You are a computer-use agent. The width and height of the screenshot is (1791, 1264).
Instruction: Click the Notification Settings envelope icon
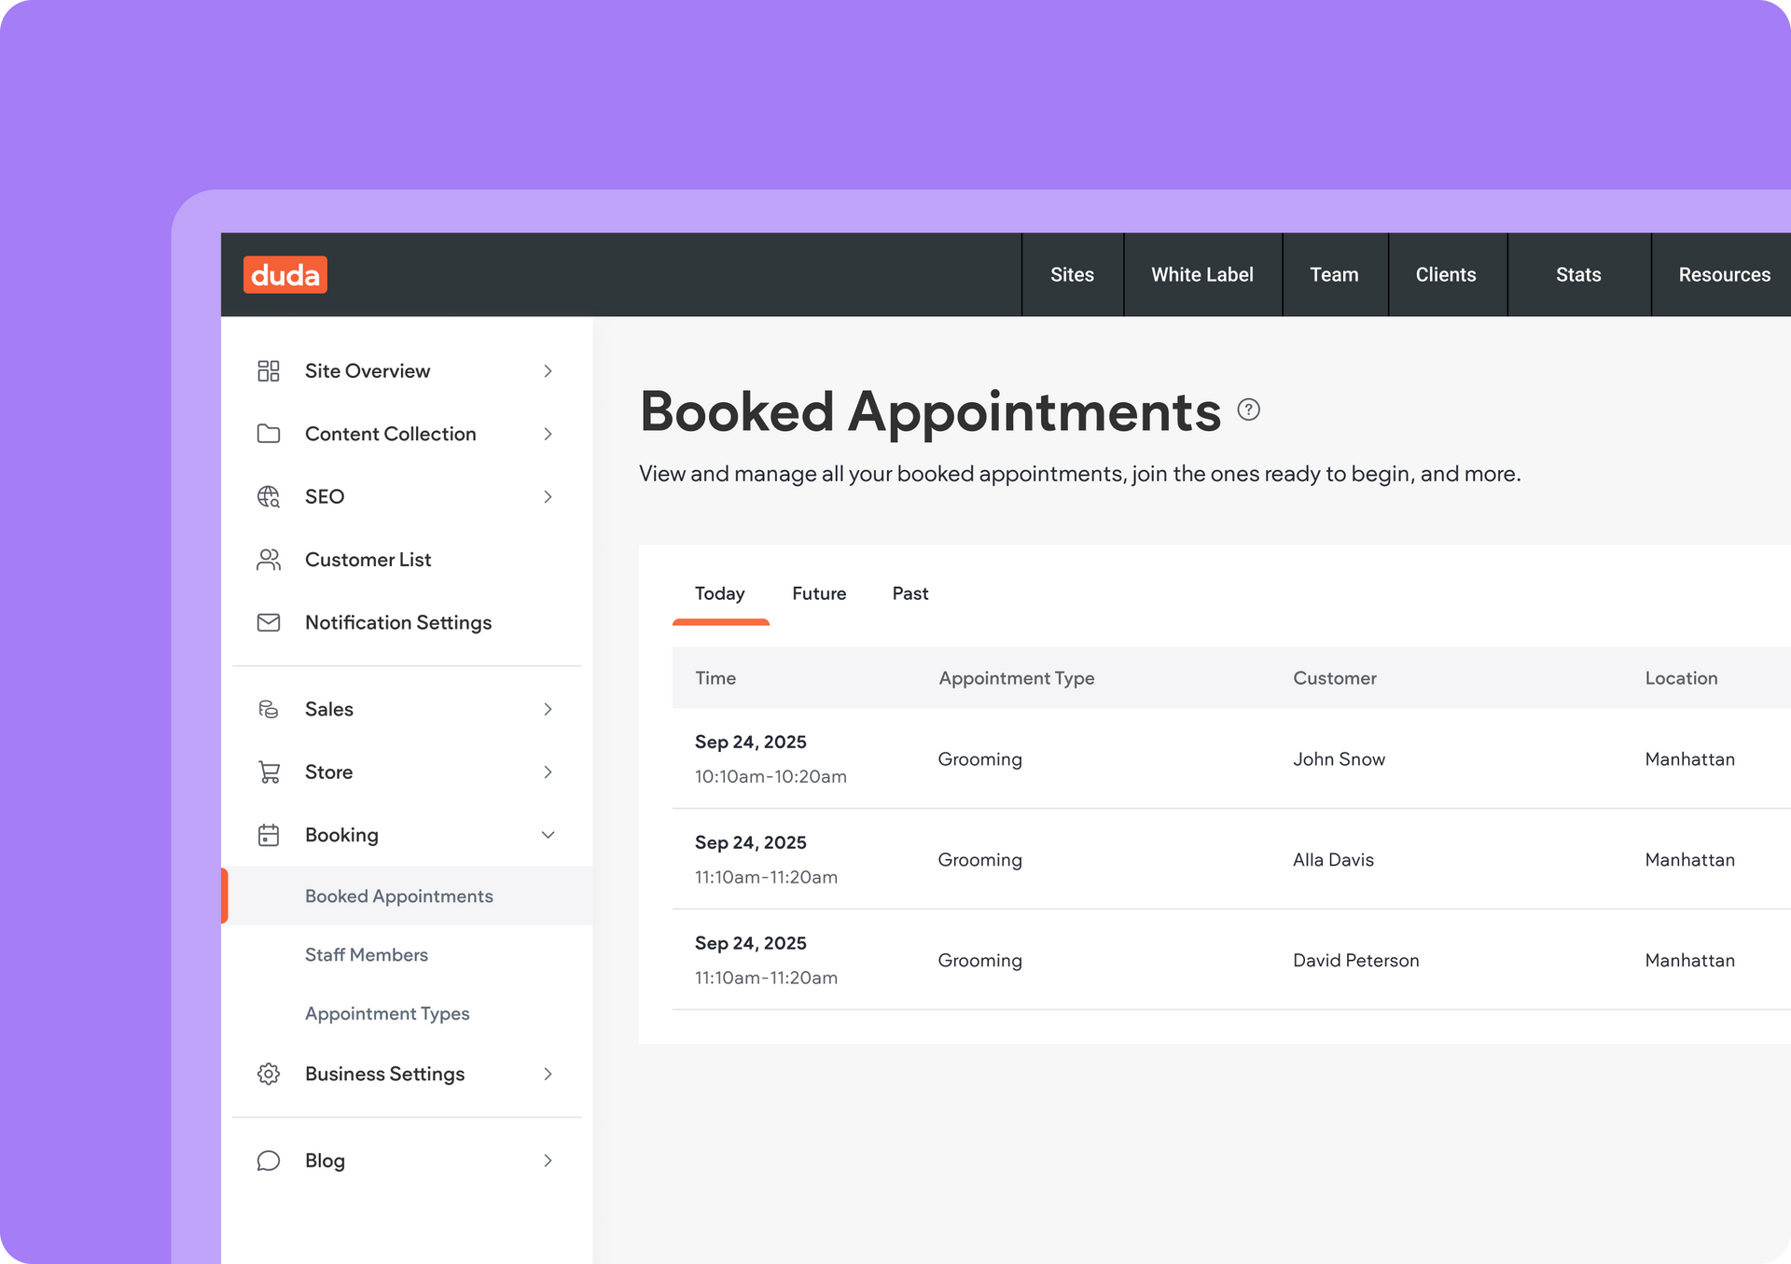pyautogui.click(x=269, y=622)
